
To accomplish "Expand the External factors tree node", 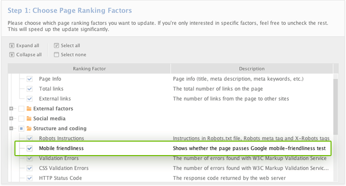I will pos(11,109).
